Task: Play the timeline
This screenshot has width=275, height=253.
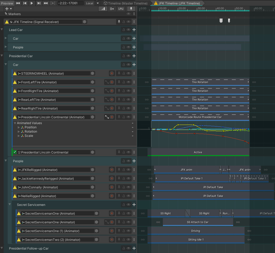Action: tap(32, 3)
